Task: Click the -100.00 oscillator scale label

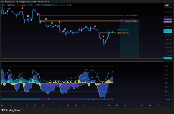Action: pos(167,100)
